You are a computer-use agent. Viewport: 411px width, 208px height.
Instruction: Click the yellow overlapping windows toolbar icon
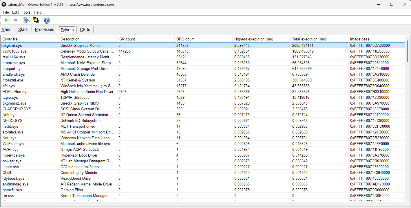click(36, 20)
